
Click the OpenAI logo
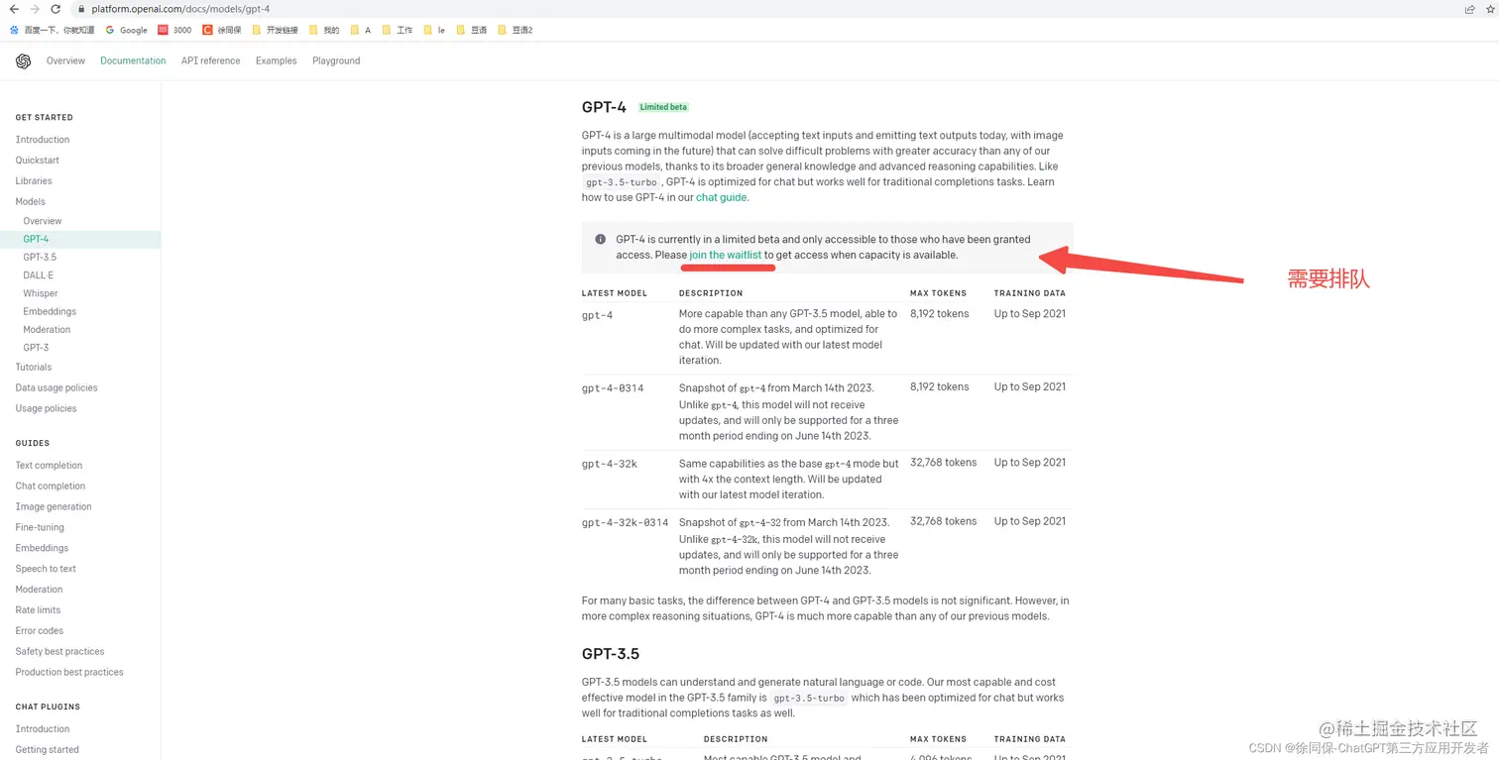tap(23, 61)
